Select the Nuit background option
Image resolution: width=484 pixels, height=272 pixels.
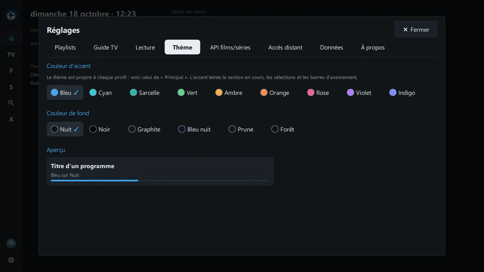65,129
